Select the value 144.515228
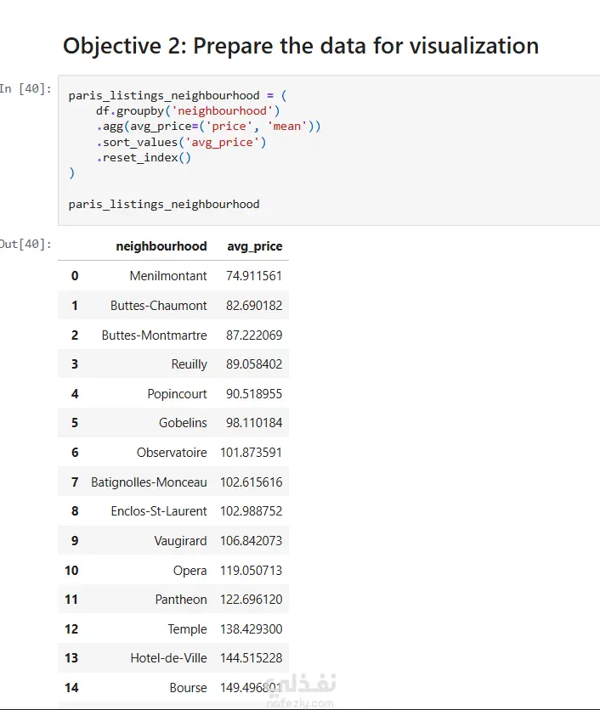 (x=251, y=658)
